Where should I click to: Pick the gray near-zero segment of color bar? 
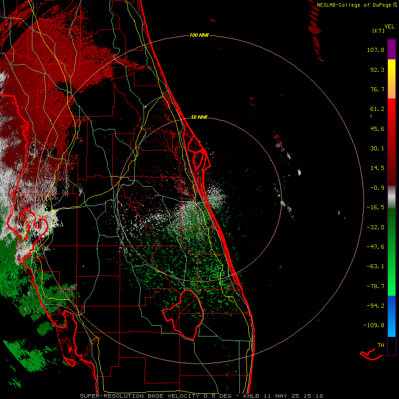(x=391, y=197)
